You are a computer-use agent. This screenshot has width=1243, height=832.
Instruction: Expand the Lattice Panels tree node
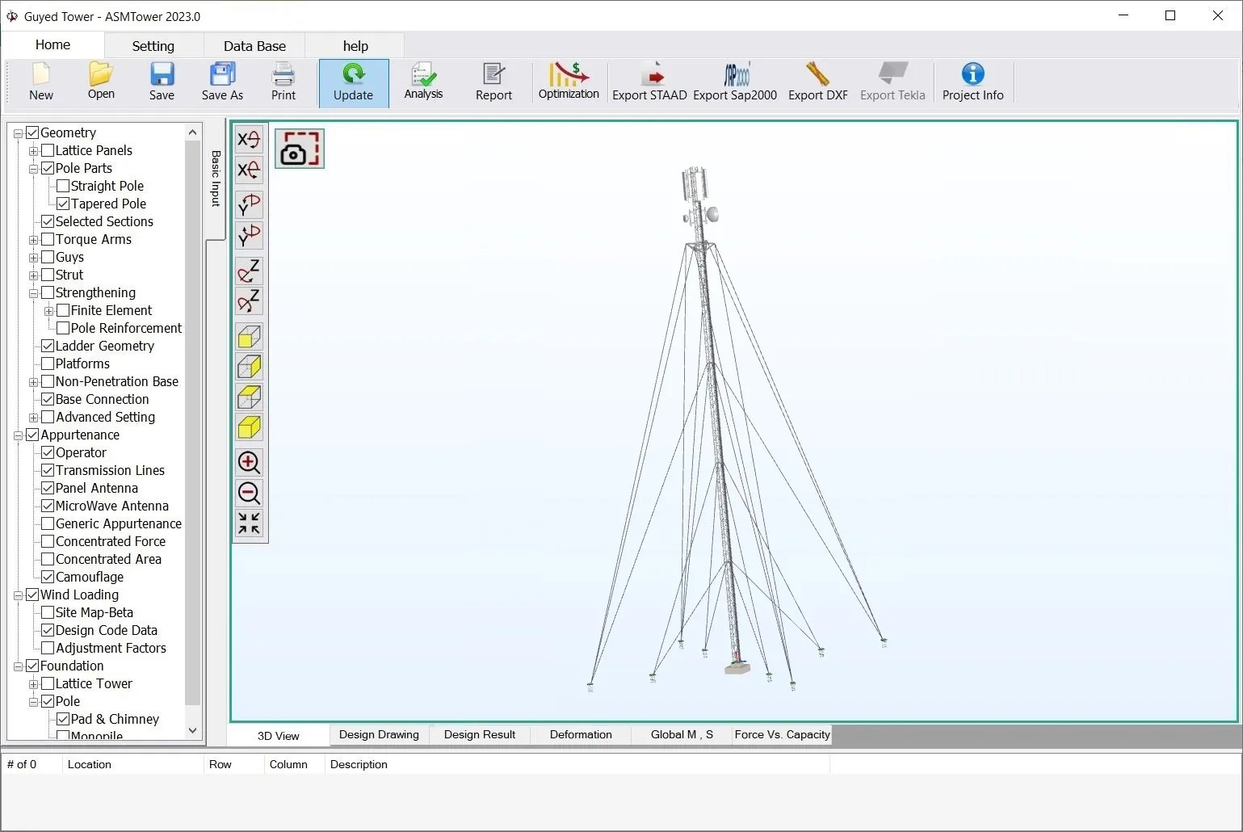coord(34,151)
